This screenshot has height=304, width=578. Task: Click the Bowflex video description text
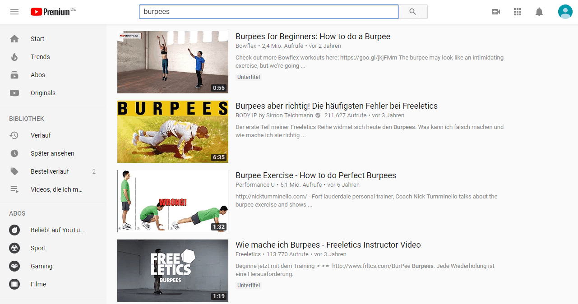click(x=370, y=62)
